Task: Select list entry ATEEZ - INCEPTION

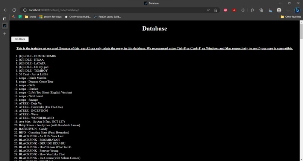Action: click(33, 110)
